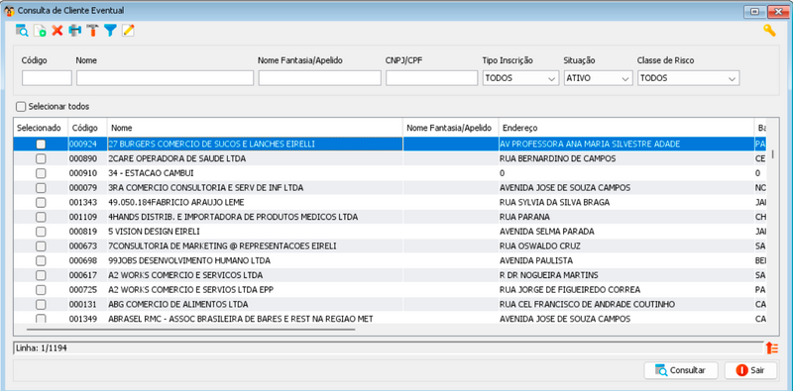Image resolution: width=793 pixels, height=391 pixels.
Task: Open the Classe de Risco dropdown
Action: (x=688, y=78)
